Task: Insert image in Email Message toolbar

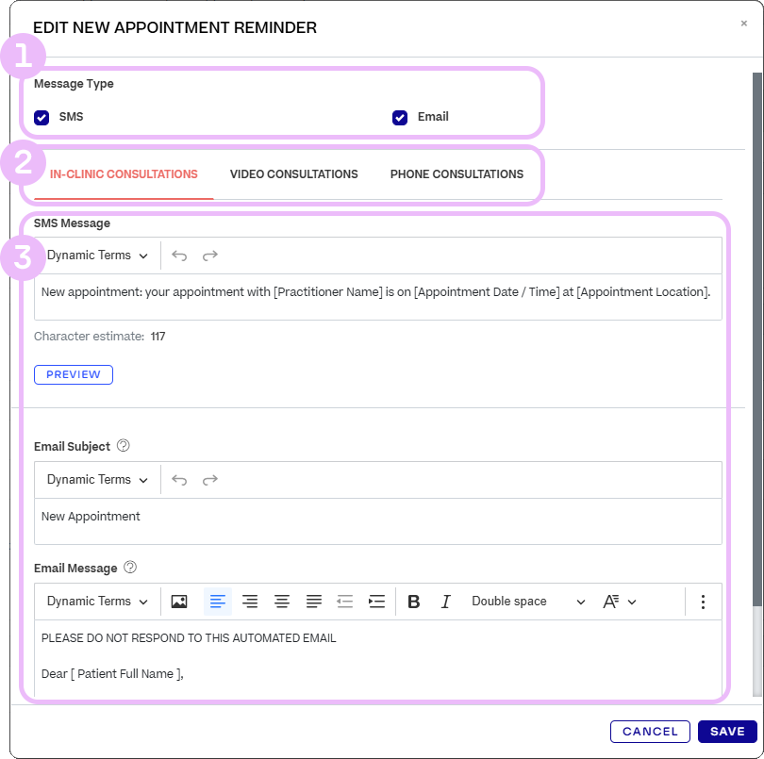Action: (179, 602)
